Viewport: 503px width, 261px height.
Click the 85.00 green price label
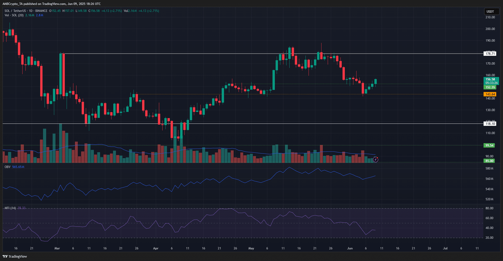point(489,161)
